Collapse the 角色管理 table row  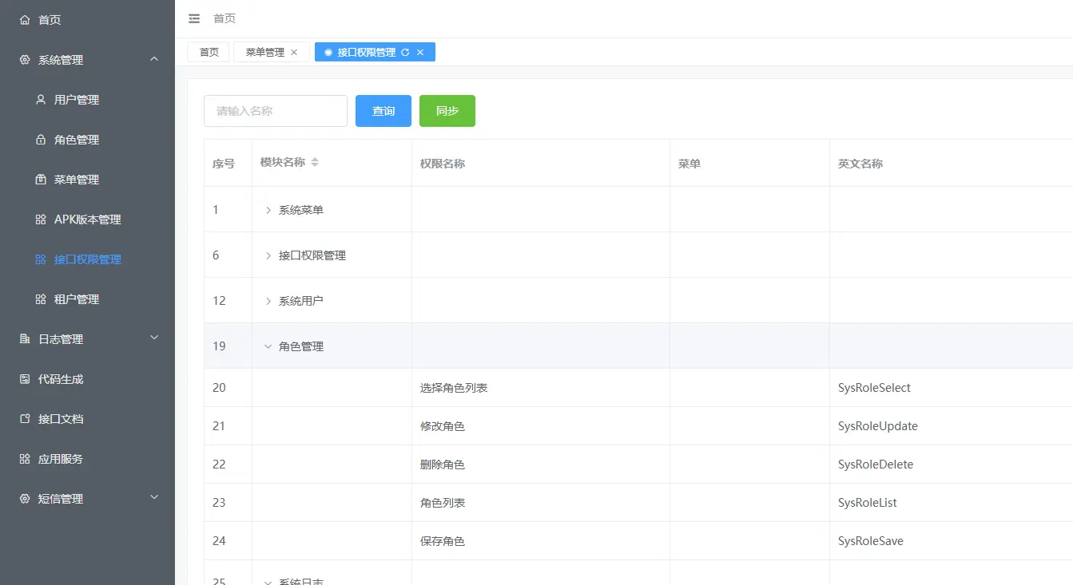point(267,346)
